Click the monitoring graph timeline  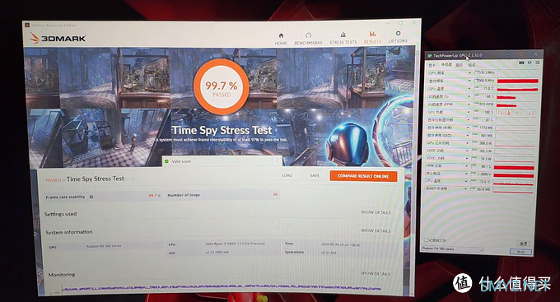[222, 289]
